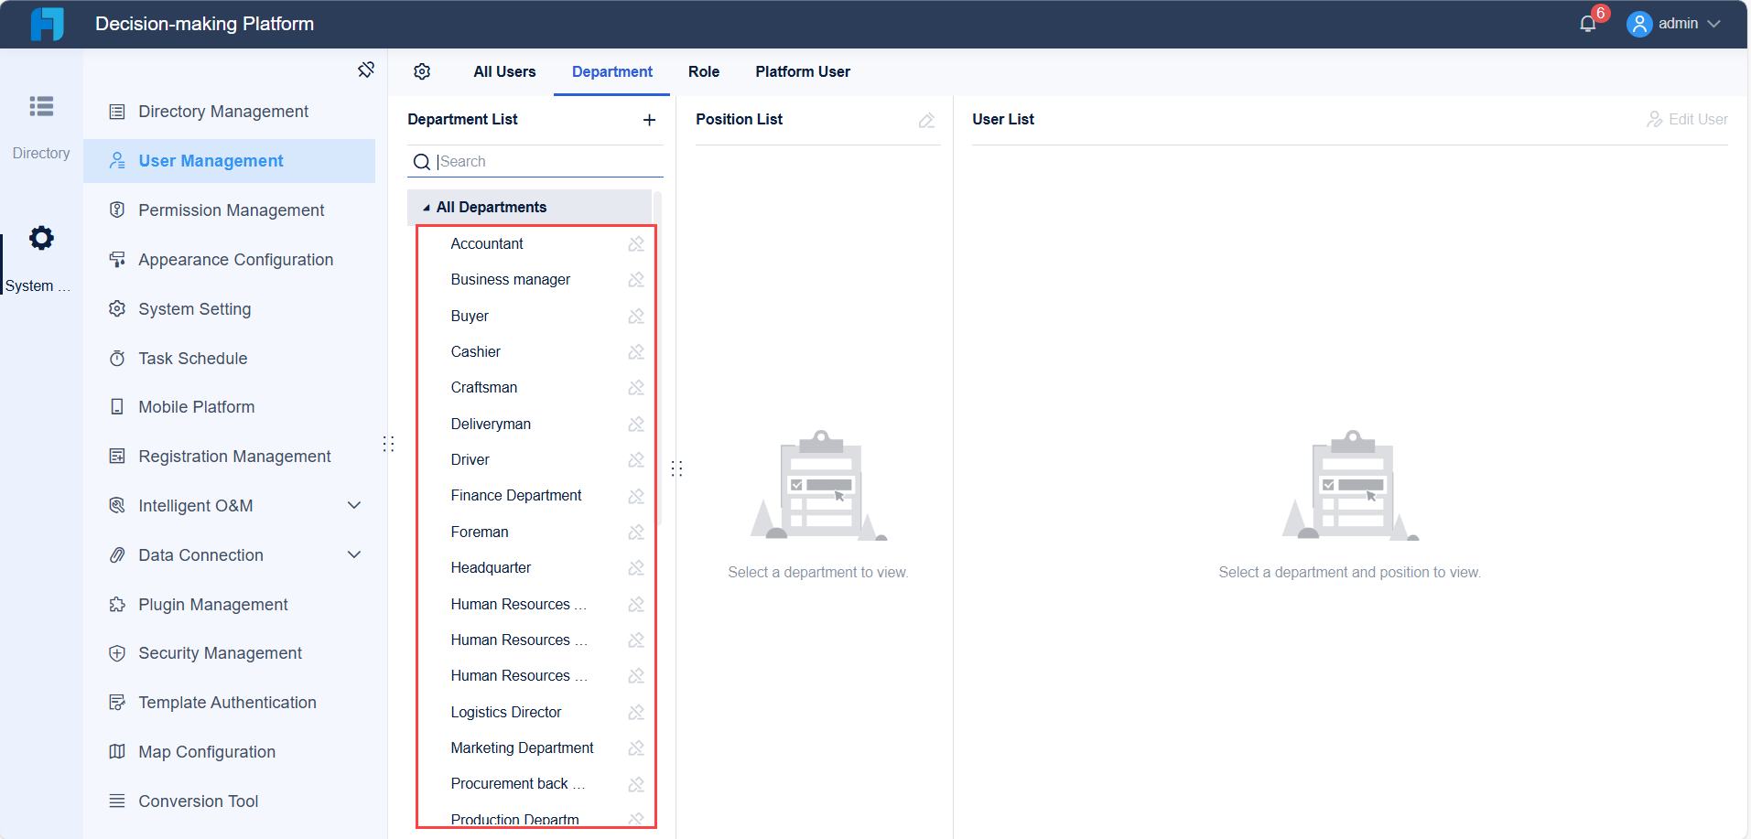Image resolution: width=1751 pixels, height=839 pixels.
Task: Click inside the department Search field
Action: click(x=540, y=161)
